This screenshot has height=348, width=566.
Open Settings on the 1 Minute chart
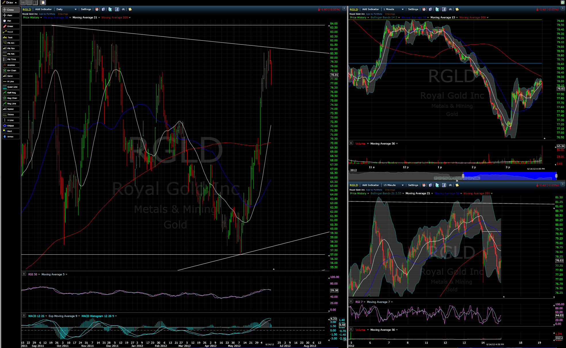click(x=413, y=9)
